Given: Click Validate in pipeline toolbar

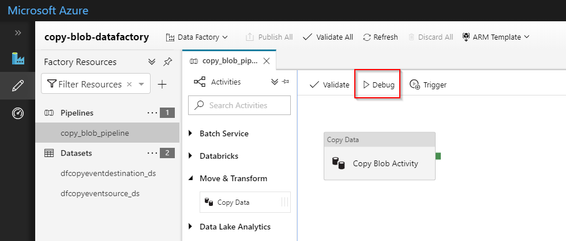Looking at the screenshot, I should click(329, 85).
